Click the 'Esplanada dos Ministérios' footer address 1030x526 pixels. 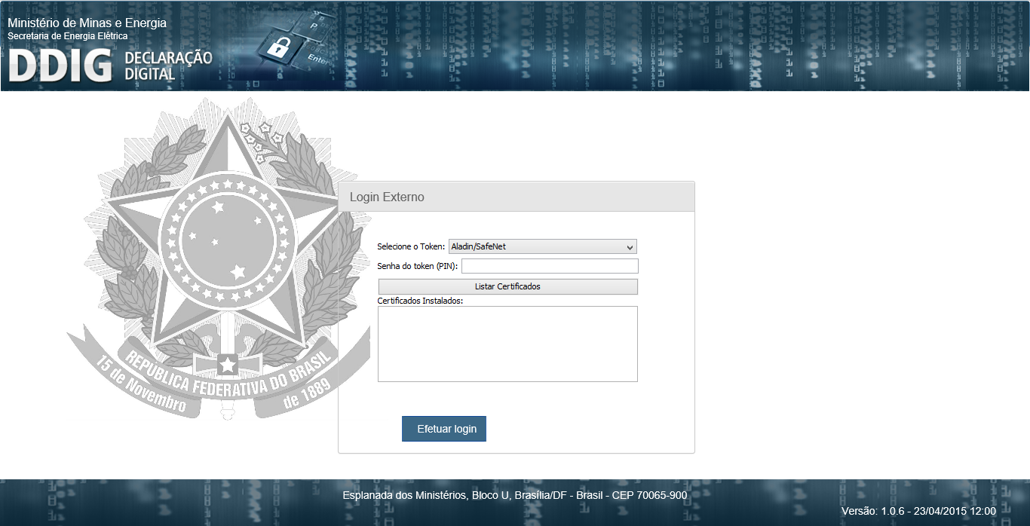point(515,495)
